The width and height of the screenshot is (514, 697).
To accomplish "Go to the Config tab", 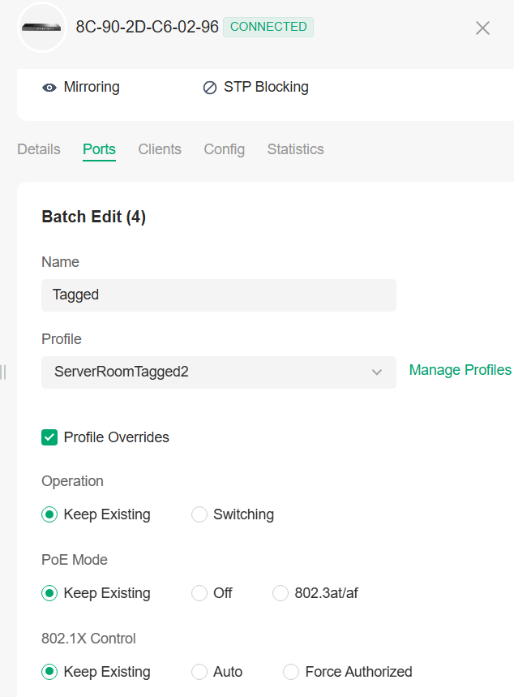I will (225, 149).
